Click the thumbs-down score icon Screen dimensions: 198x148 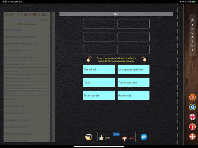124,138
